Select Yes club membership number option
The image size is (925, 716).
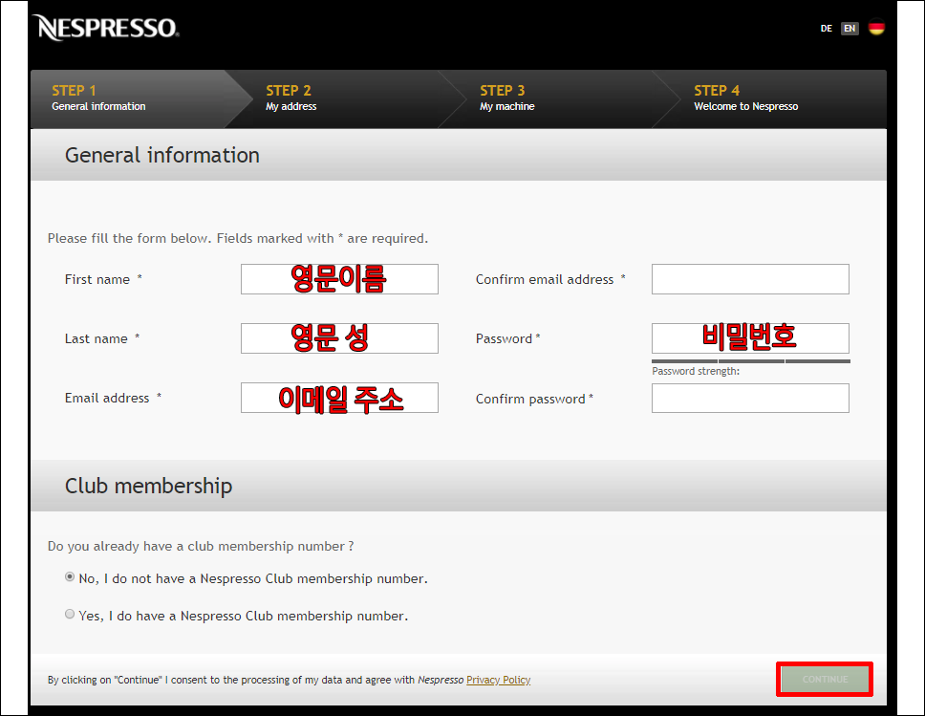70,615
